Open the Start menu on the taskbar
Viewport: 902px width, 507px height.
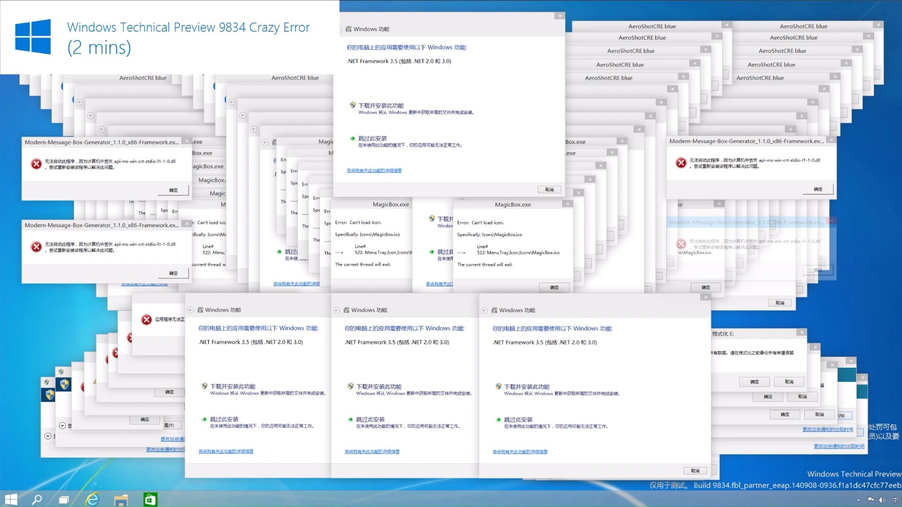tap(10, 499)
